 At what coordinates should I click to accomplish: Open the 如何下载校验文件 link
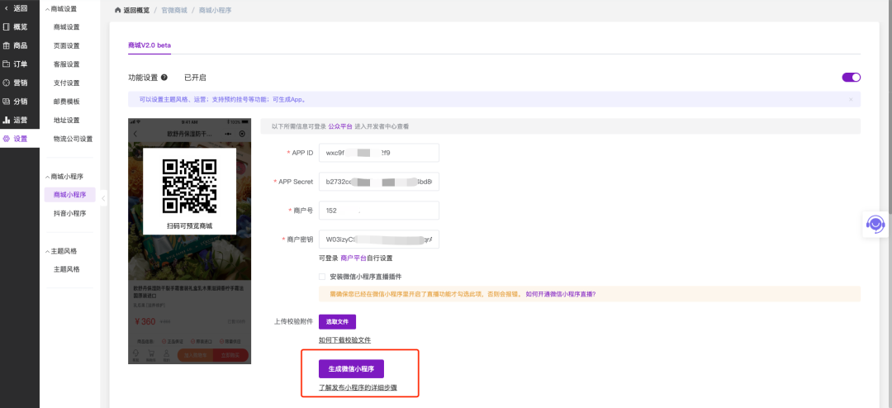click(x=344, y=340)
